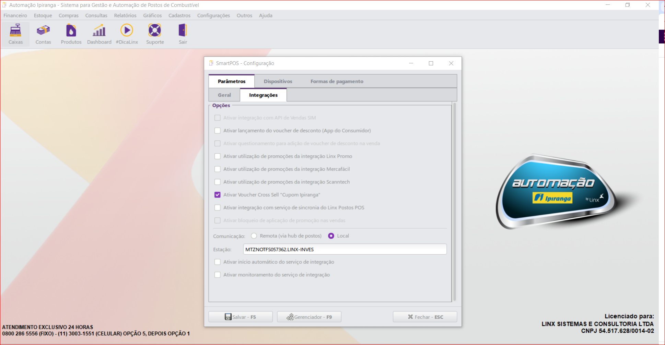Open the Configurações menu

click(x=213, y=15)
